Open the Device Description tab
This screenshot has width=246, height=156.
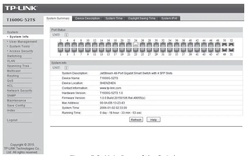pos(87,18)
